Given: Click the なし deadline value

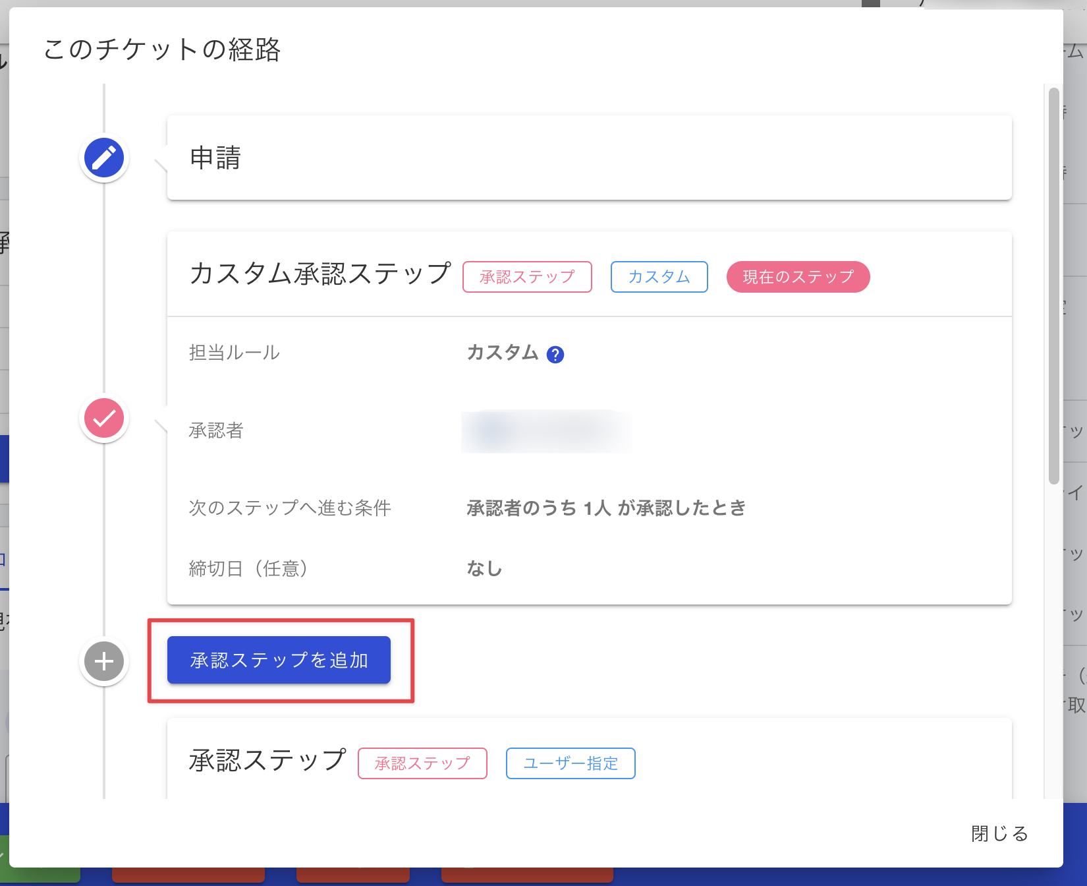Looking at the screenshot, I should pos(484,568).
